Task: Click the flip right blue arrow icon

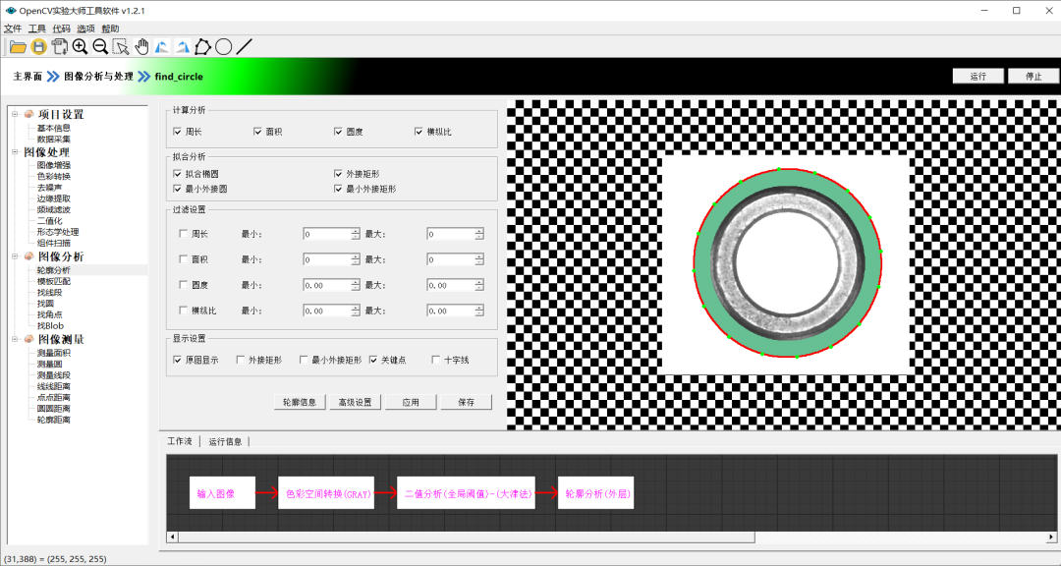Action: 182,47
